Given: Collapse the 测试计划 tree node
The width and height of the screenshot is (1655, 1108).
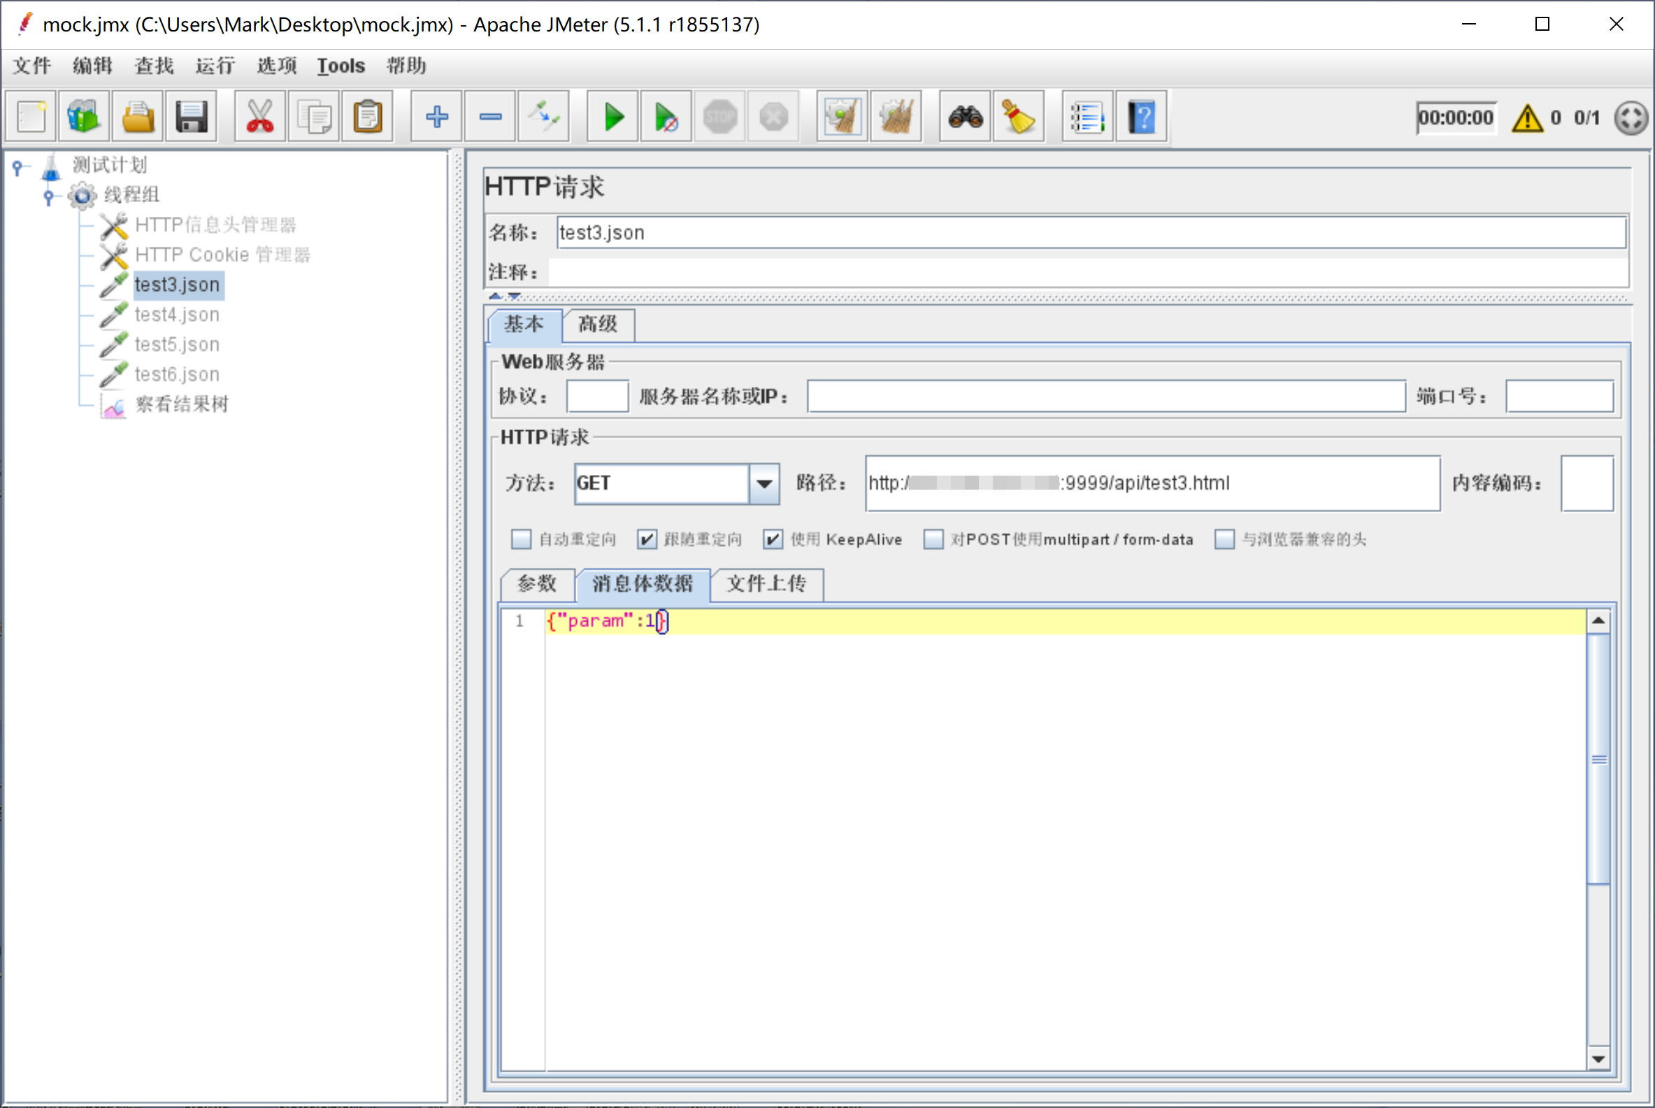Looking at the screenshot, I should (17, 167).
